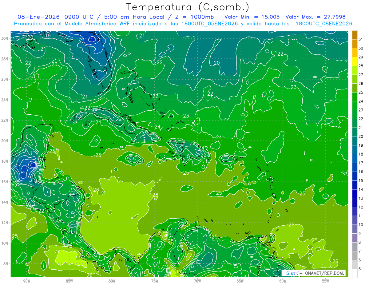Image resolution: width=369 pixels, height=285 pixels.
Task: Click the longitude label "65W"
Action: 240,281
